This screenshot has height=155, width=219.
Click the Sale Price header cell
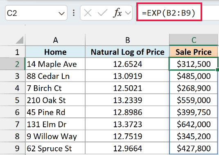[x=194, y=52]
